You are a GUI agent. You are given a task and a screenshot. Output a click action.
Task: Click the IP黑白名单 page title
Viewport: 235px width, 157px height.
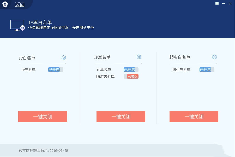coord(40,23)
